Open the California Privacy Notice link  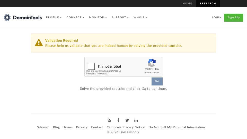(x=126, y=127)
